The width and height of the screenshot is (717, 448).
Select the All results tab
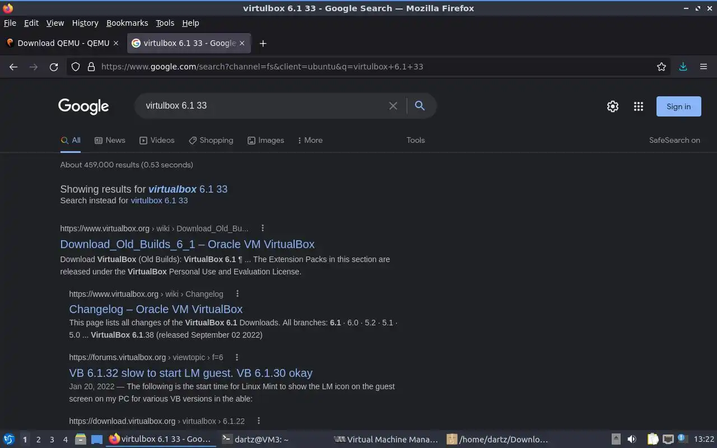pos(71,140)
